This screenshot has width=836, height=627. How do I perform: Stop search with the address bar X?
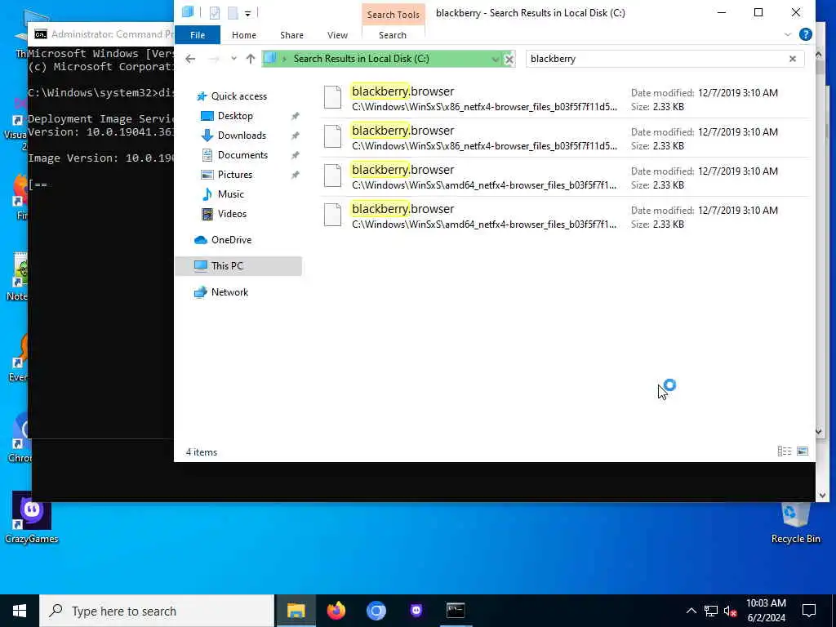509,59
